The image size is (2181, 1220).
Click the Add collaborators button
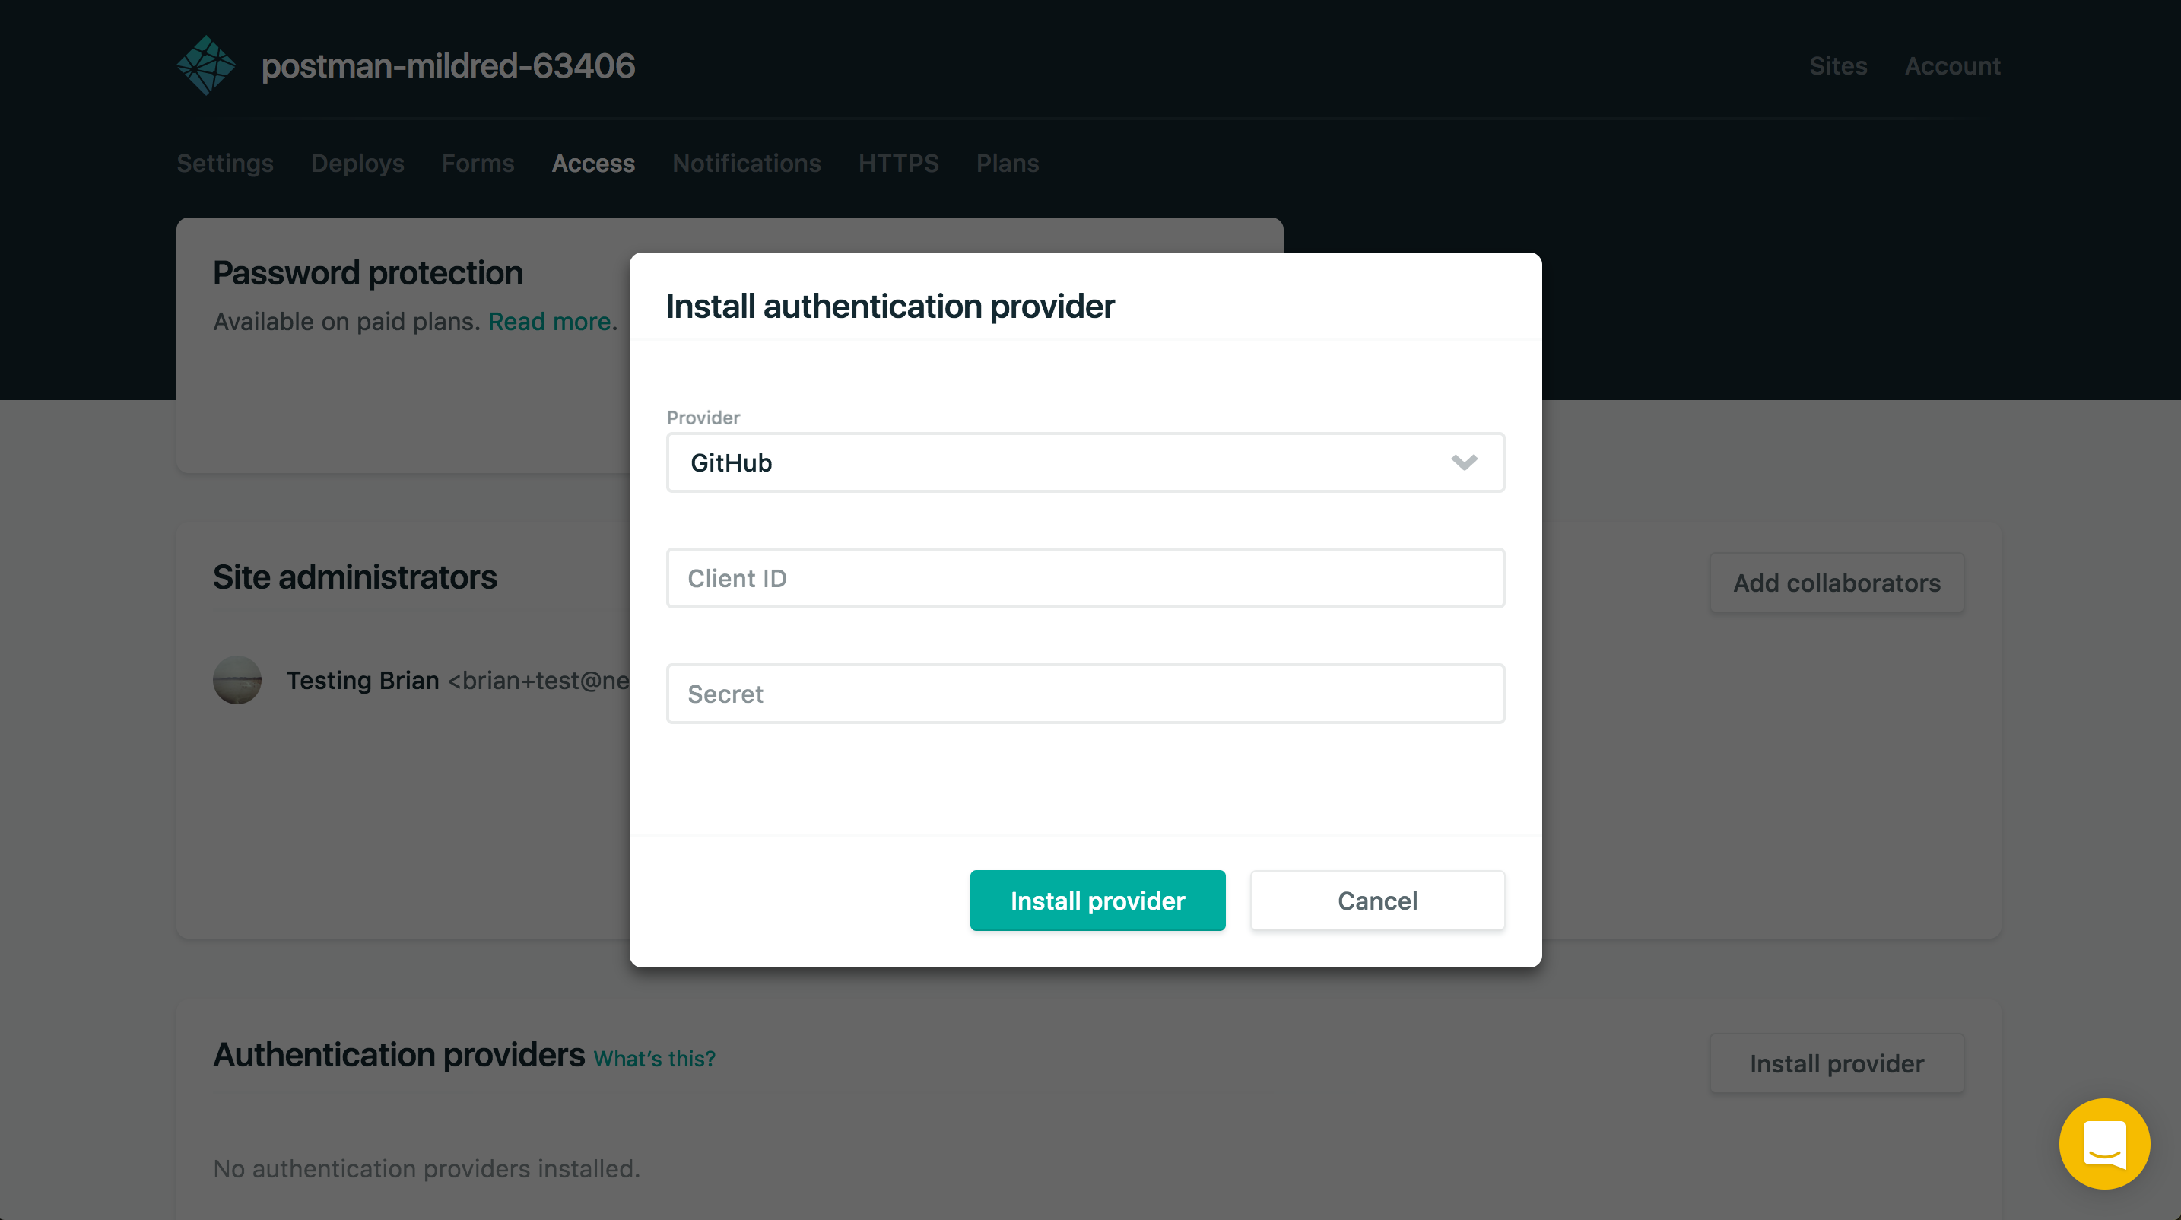(1837, 583)
